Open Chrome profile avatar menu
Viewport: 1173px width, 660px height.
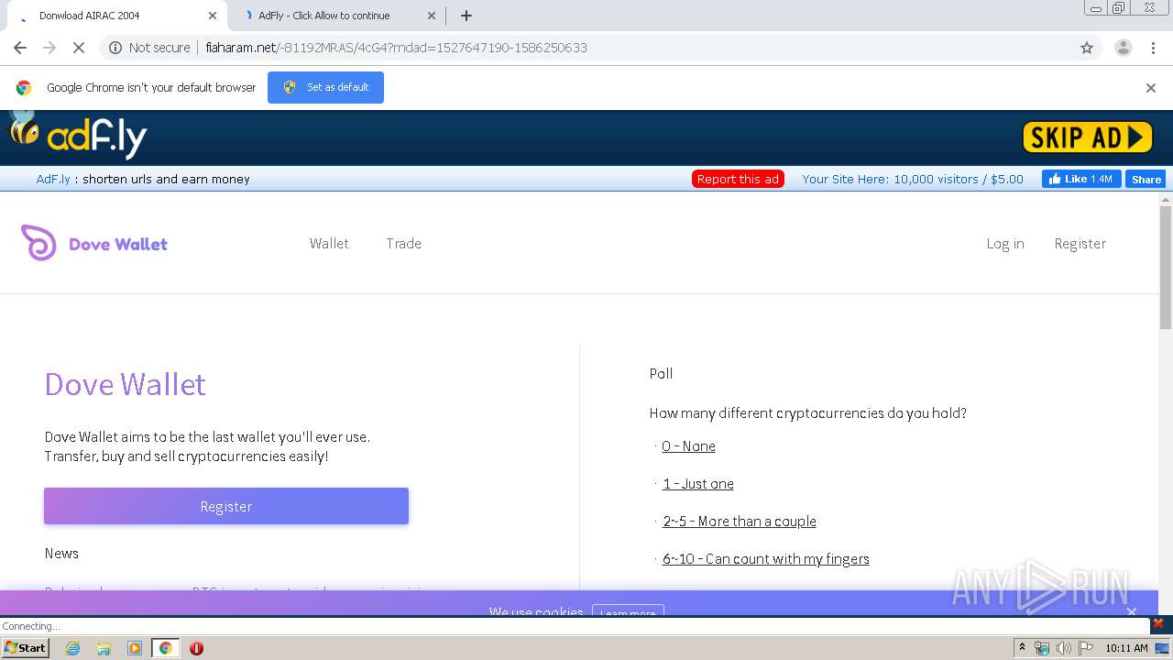[1123, 48]
